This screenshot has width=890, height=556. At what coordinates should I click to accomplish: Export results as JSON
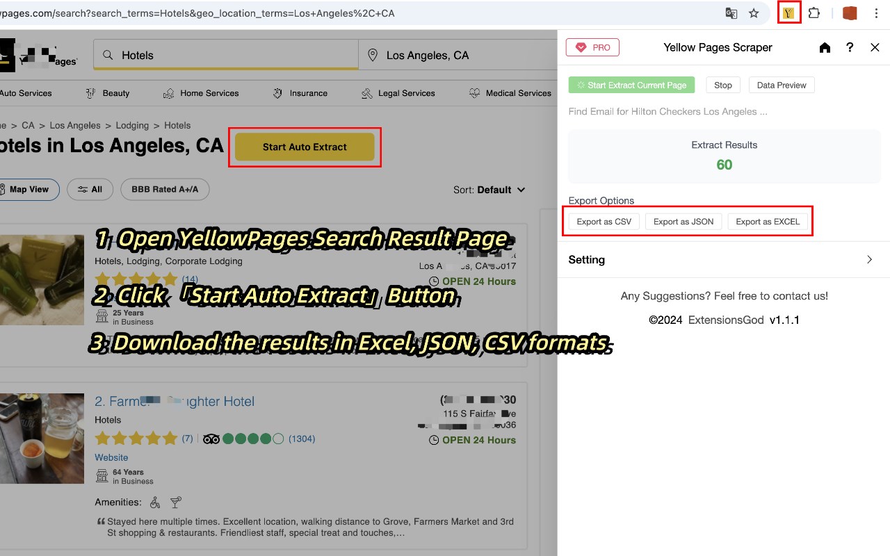pyautogui.click(x=683, y=222)
